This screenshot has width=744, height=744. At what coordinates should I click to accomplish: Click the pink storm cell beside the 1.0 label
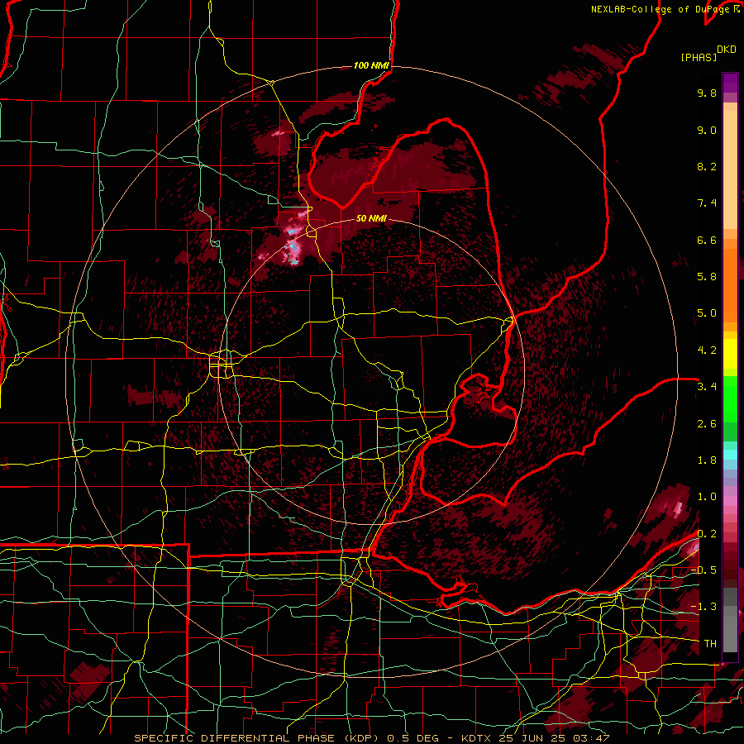tap(678, 508)
